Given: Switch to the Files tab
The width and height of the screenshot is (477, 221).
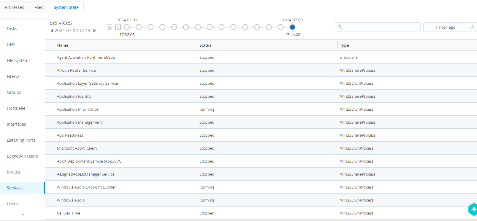Looking at the screenshot, I should click(39, 7).
